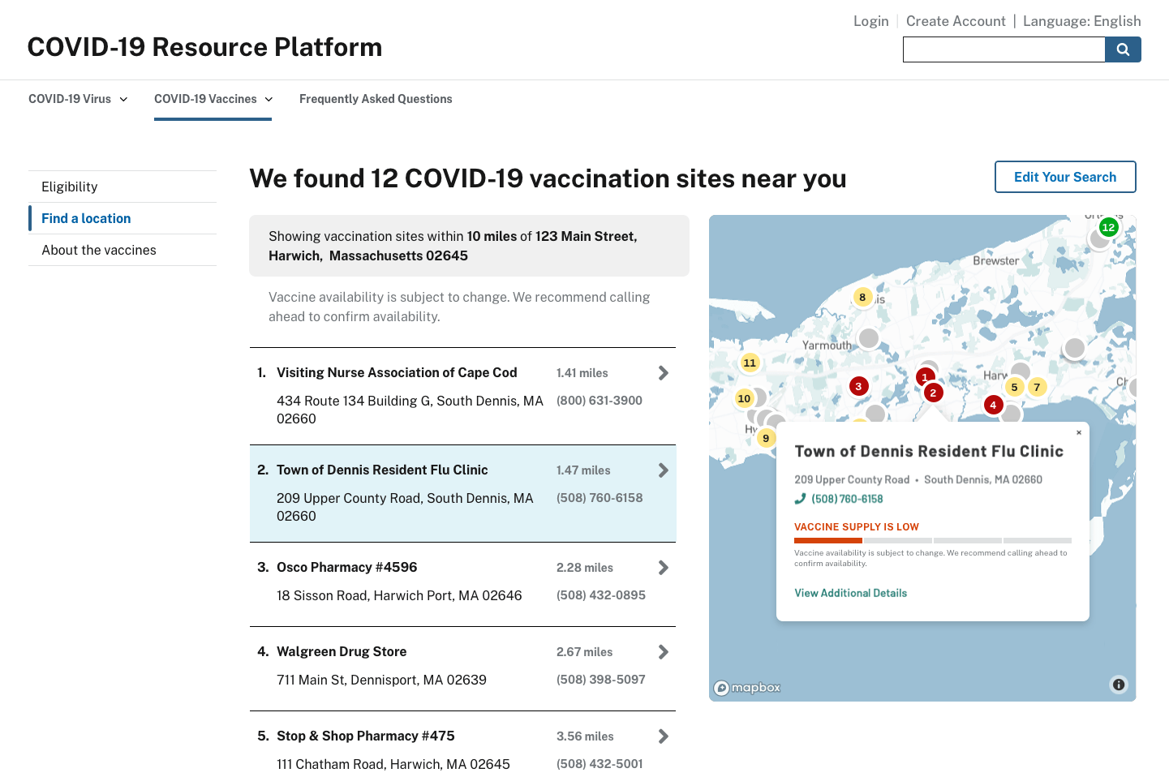Click Edit Your Search button
Viewport: 1169px width, 777px height.
pos(1065,177)
